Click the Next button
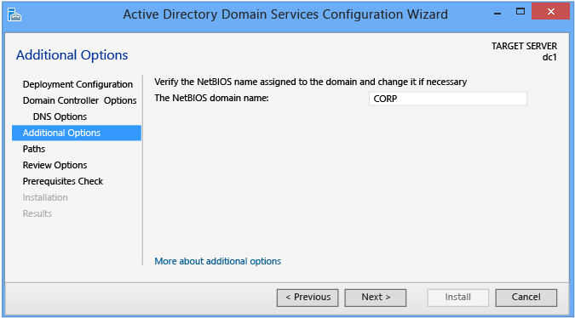575x318 pixels. pyautogui.click(x=376, y=298)
